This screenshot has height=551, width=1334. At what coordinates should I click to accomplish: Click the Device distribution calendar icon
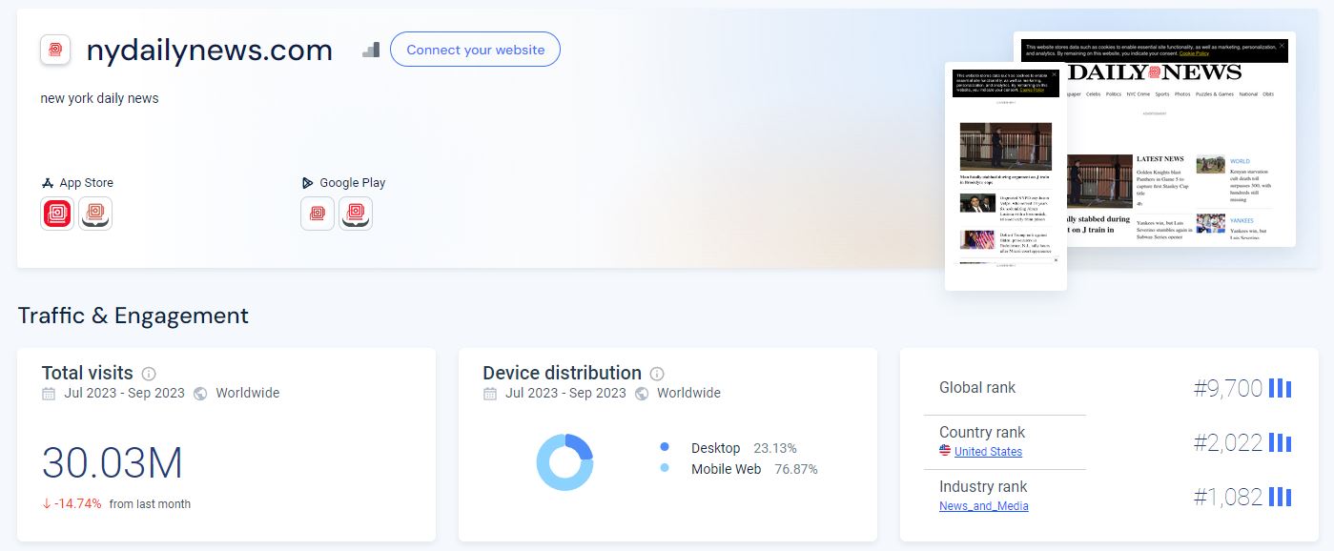[490, 394]
